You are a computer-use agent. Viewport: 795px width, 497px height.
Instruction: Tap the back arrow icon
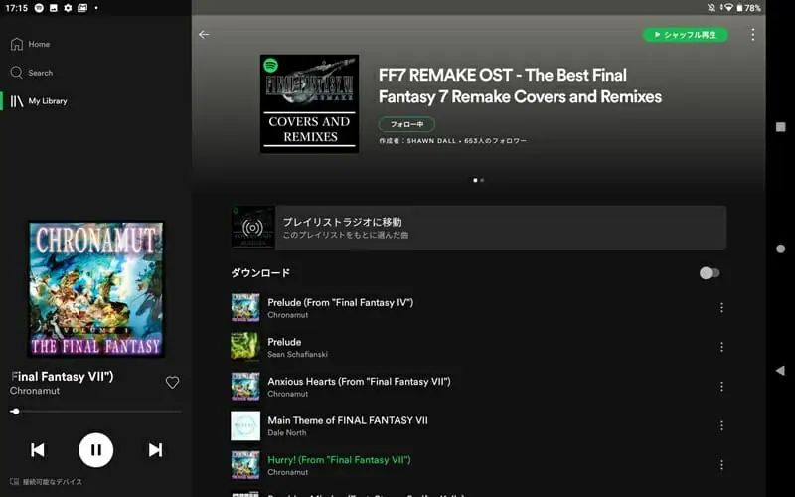click(204, 35)
